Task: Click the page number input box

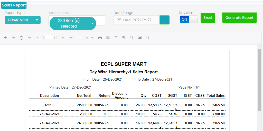Action: 48,37
